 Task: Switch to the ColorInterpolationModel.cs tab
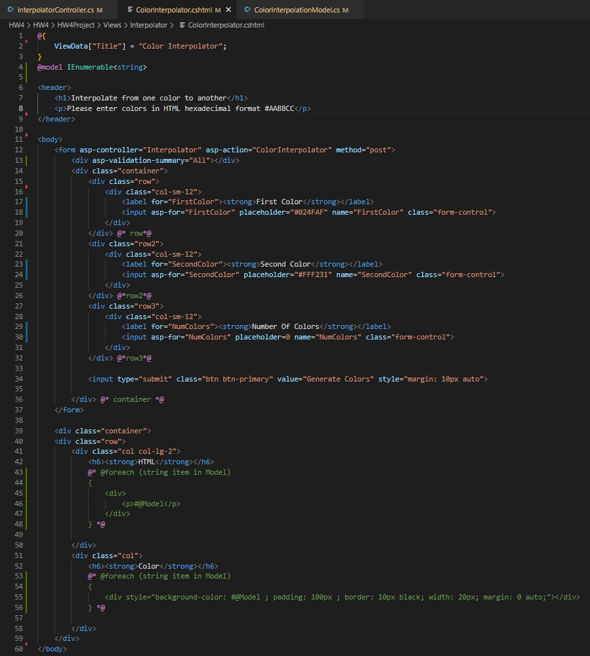click(299, 10)
